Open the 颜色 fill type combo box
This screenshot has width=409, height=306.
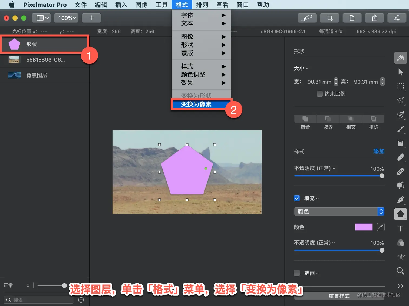pyautogui.click(x=339, y=211)
